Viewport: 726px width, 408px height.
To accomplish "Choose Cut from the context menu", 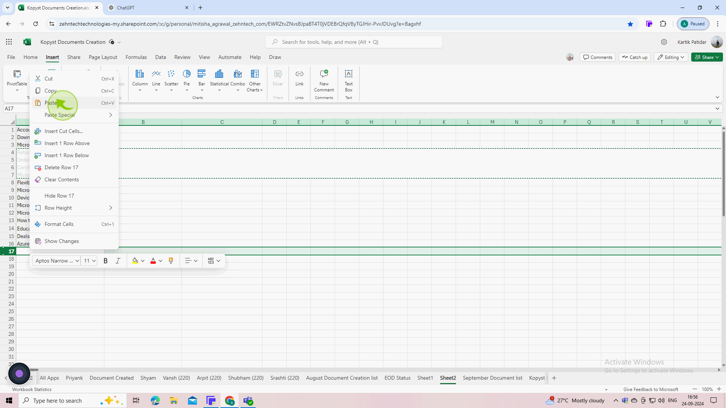I will (x=74, y=79).
